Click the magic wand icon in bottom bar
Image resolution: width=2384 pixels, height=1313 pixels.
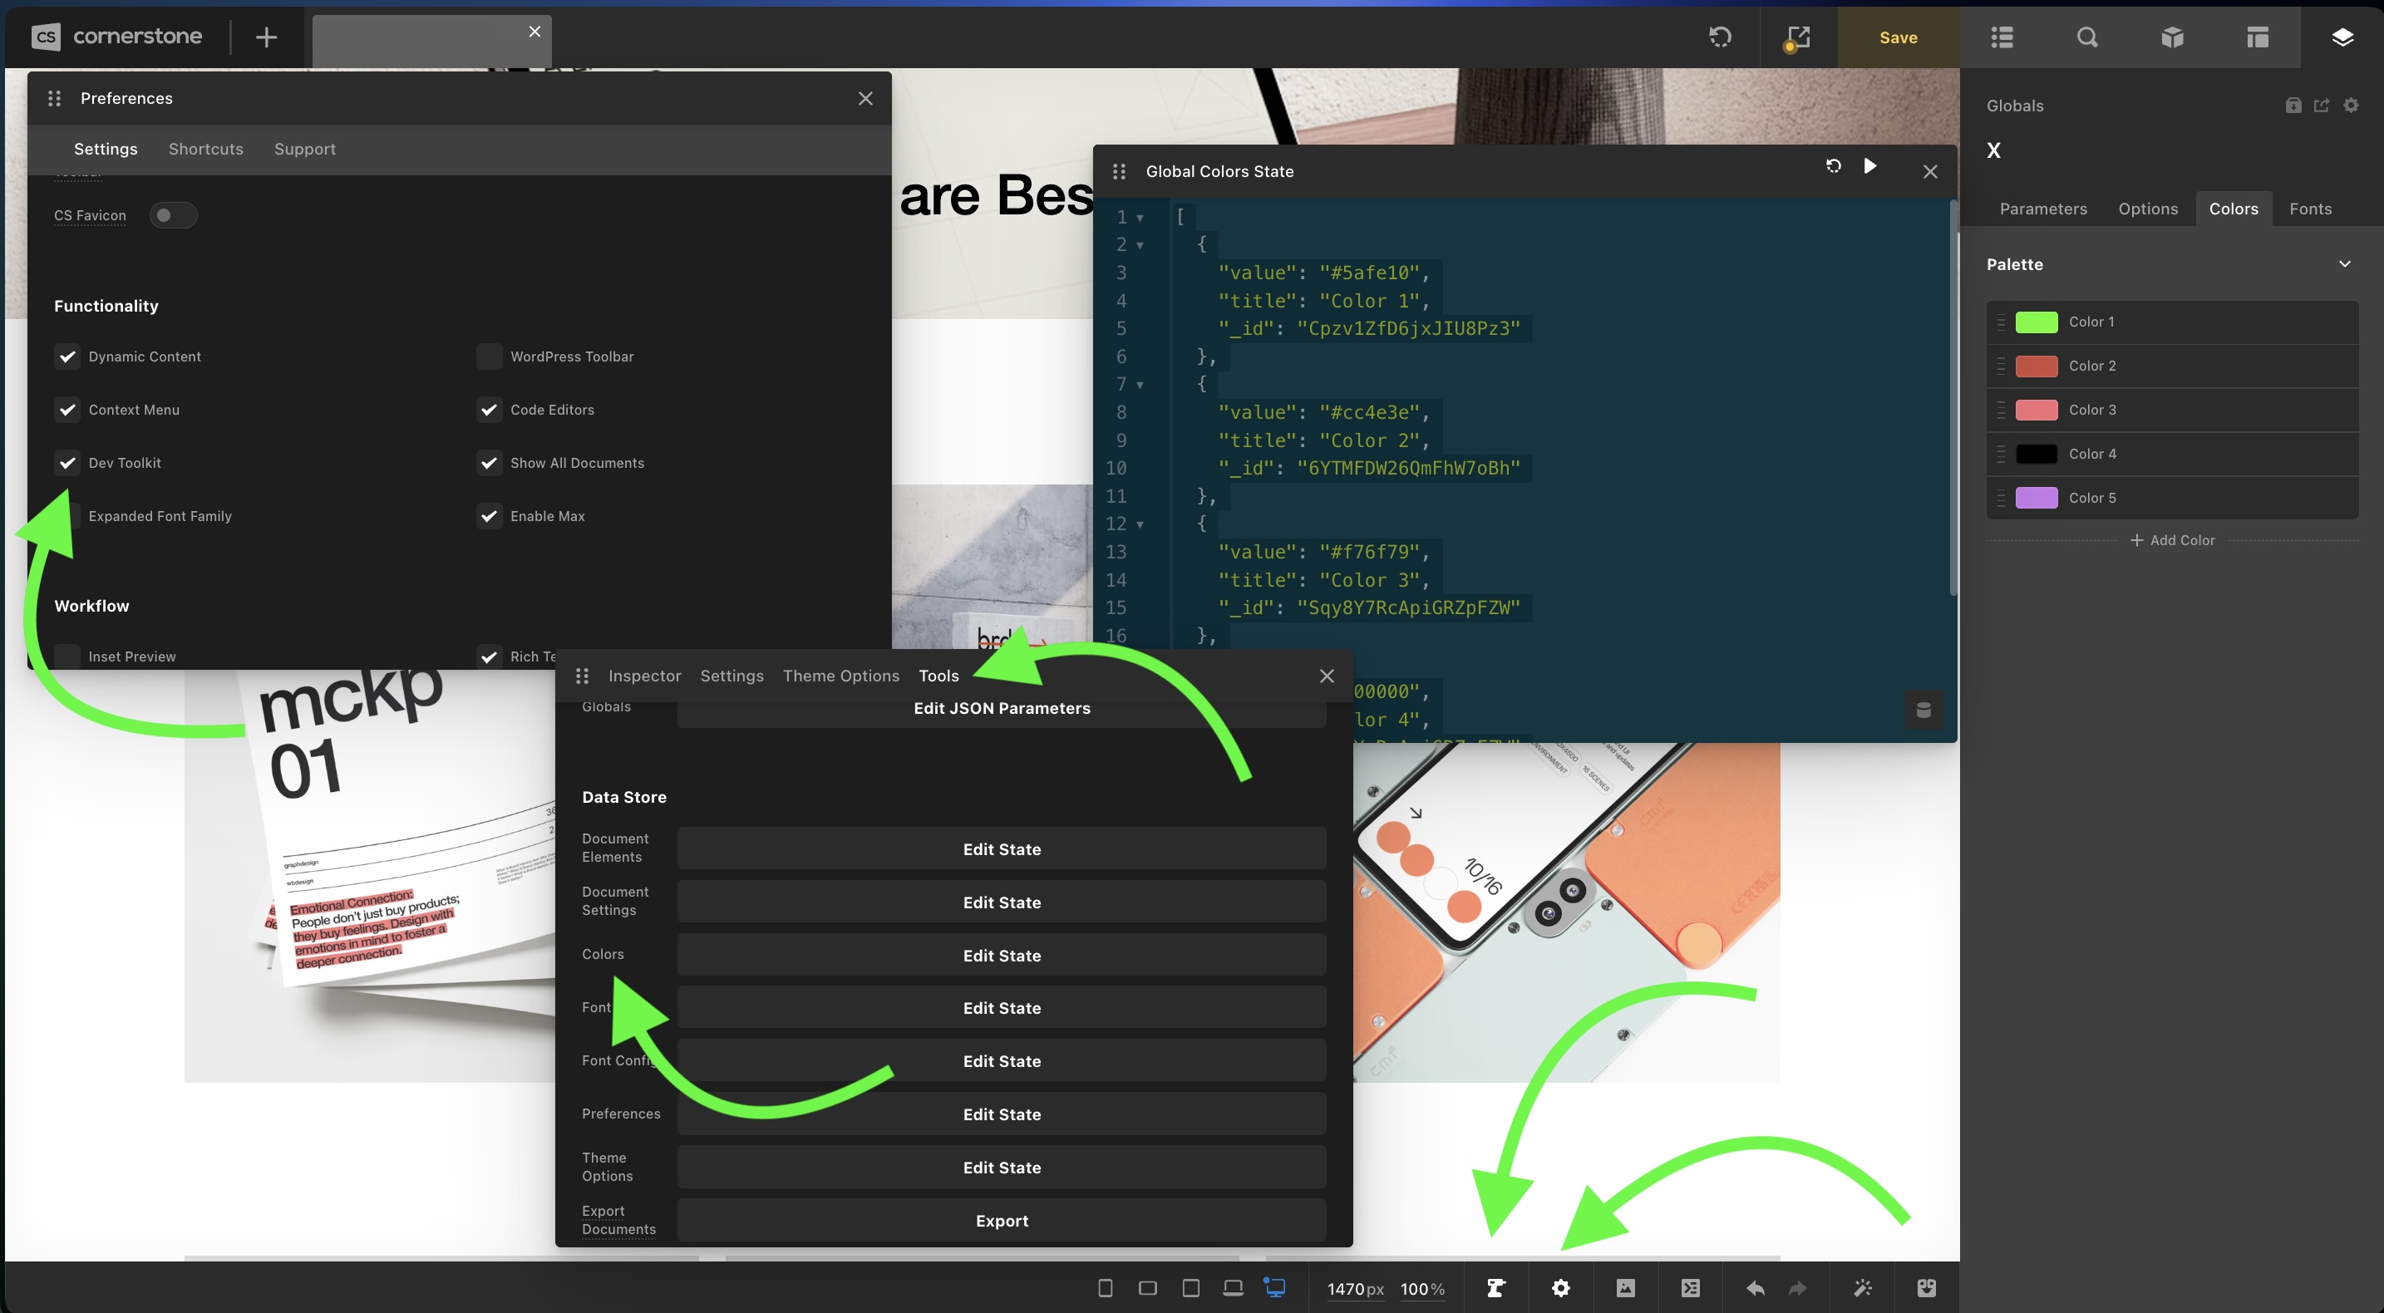[x=1862, y=1288]
